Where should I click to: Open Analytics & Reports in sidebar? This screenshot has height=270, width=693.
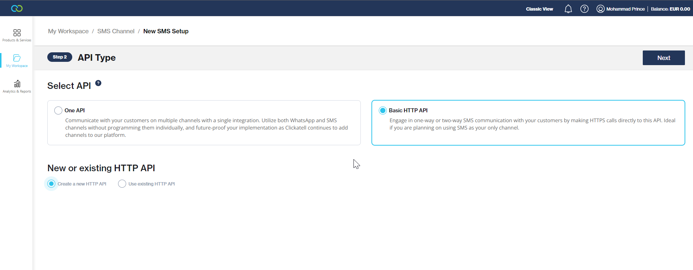tap(17, 86)
